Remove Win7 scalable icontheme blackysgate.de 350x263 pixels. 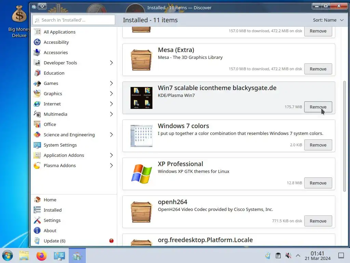tap(318, 107)
